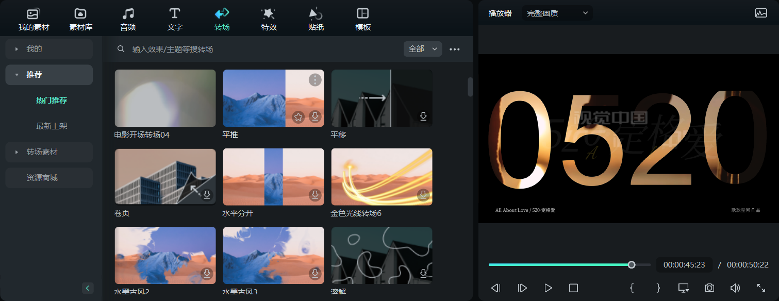
Task: Expand the 我的 sidebar section
Action: [x=49, y=49]
